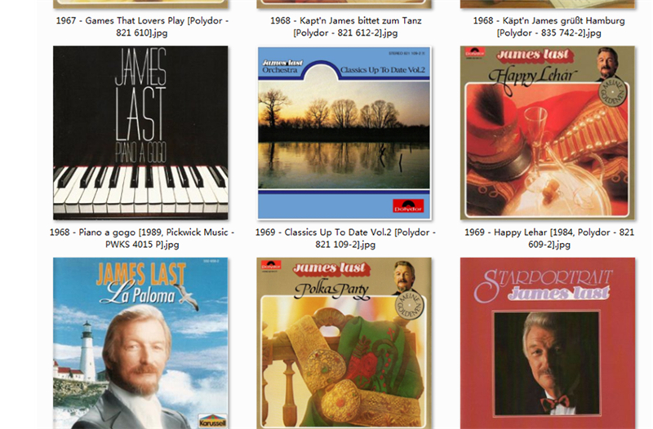Select the Happy Lehar album thumbnail

tap(548, 133)
